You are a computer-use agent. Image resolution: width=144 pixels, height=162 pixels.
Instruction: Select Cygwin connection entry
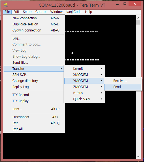tap(34, 30)
